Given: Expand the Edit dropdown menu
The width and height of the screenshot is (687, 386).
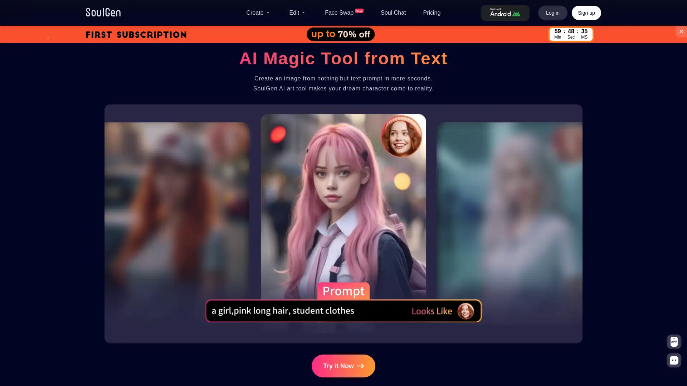Looking at the screenshot, I should coord(297,13).
